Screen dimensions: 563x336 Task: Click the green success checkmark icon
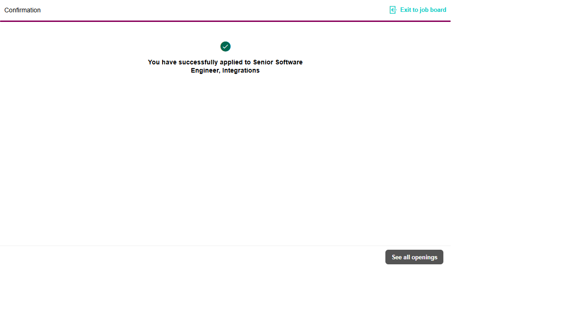pyautogui.click(x=225, y=47)
